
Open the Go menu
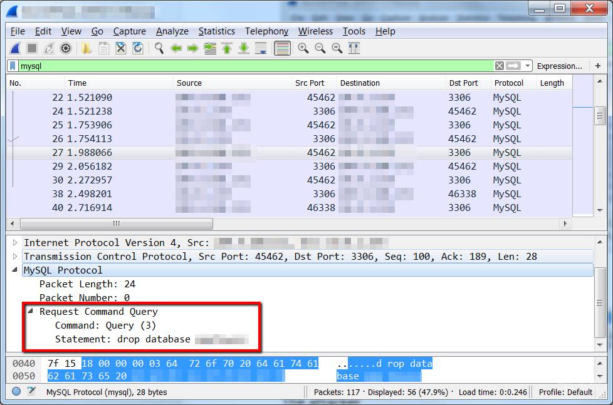[x=97, y=31]
